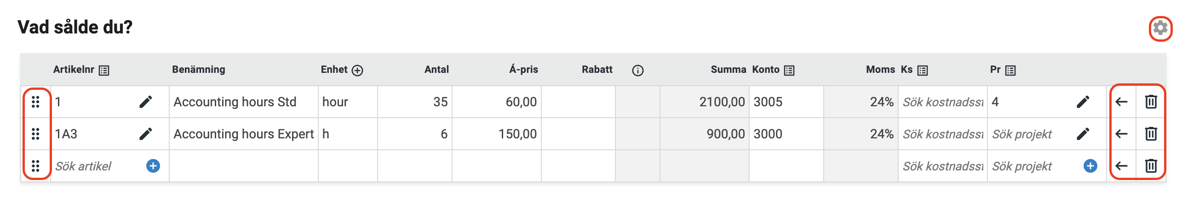Open Artikelnr list icon in header
The height and width of the screenshot is (197, 1182).
pos(104,70)
